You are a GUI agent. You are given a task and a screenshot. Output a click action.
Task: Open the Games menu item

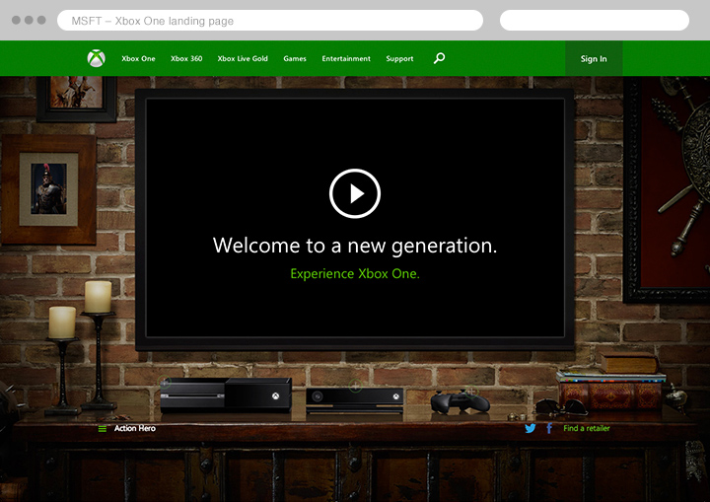coord(295,58)
